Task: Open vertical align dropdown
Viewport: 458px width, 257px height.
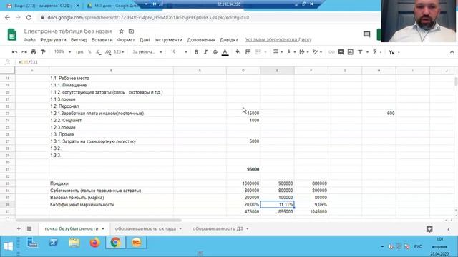Action: coord(291,52)
